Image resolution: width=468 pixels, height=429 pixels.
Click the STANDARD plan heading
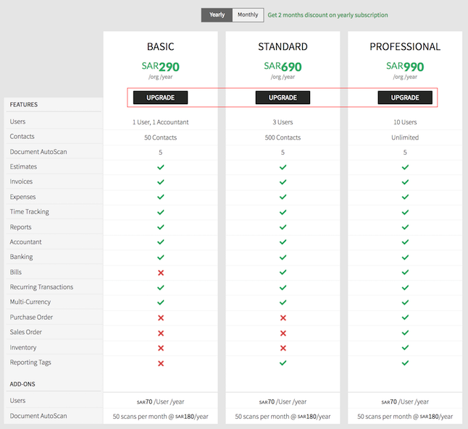click(283, 46)
